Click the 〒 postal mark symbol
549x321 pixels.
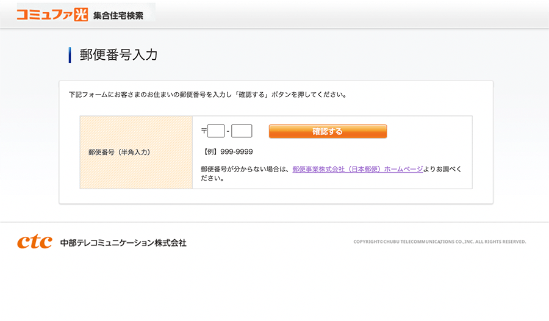click(204, 131)
